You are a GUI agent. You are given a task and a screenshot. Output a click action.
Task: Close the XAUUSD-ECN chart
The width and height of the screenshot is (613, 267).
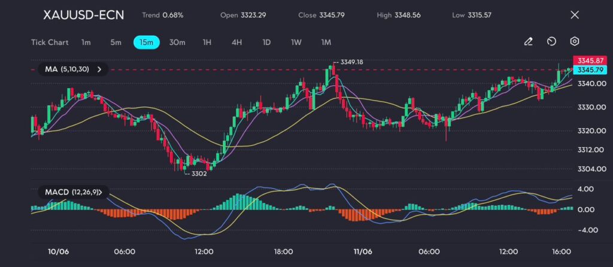(x=575, y=15)
